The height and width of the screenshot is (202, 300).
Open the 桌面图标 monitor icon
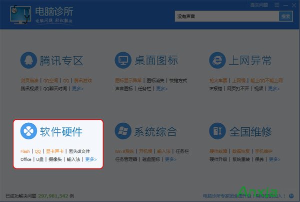pos(123,61)
